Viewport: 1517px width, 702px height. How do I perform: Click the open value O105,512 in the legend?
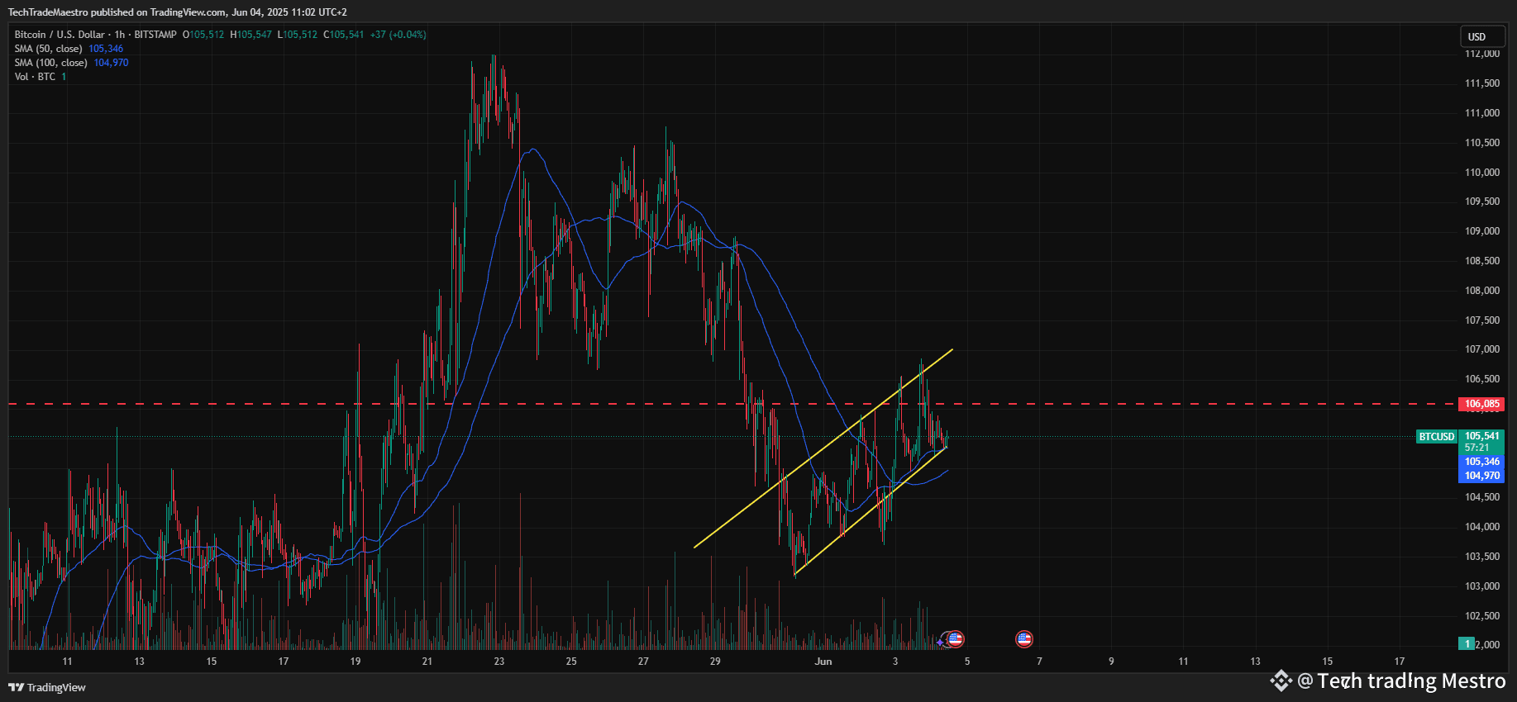(x=203, y=35)
